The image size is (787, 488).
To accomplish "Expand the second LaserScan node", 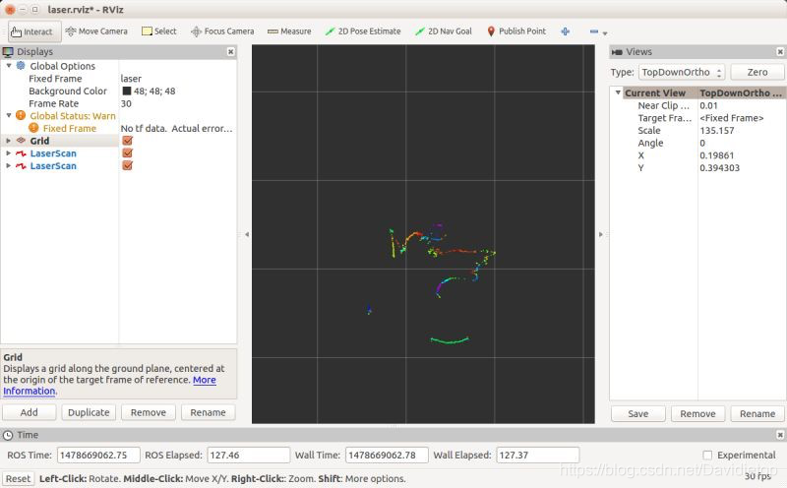I will [9, 165].
